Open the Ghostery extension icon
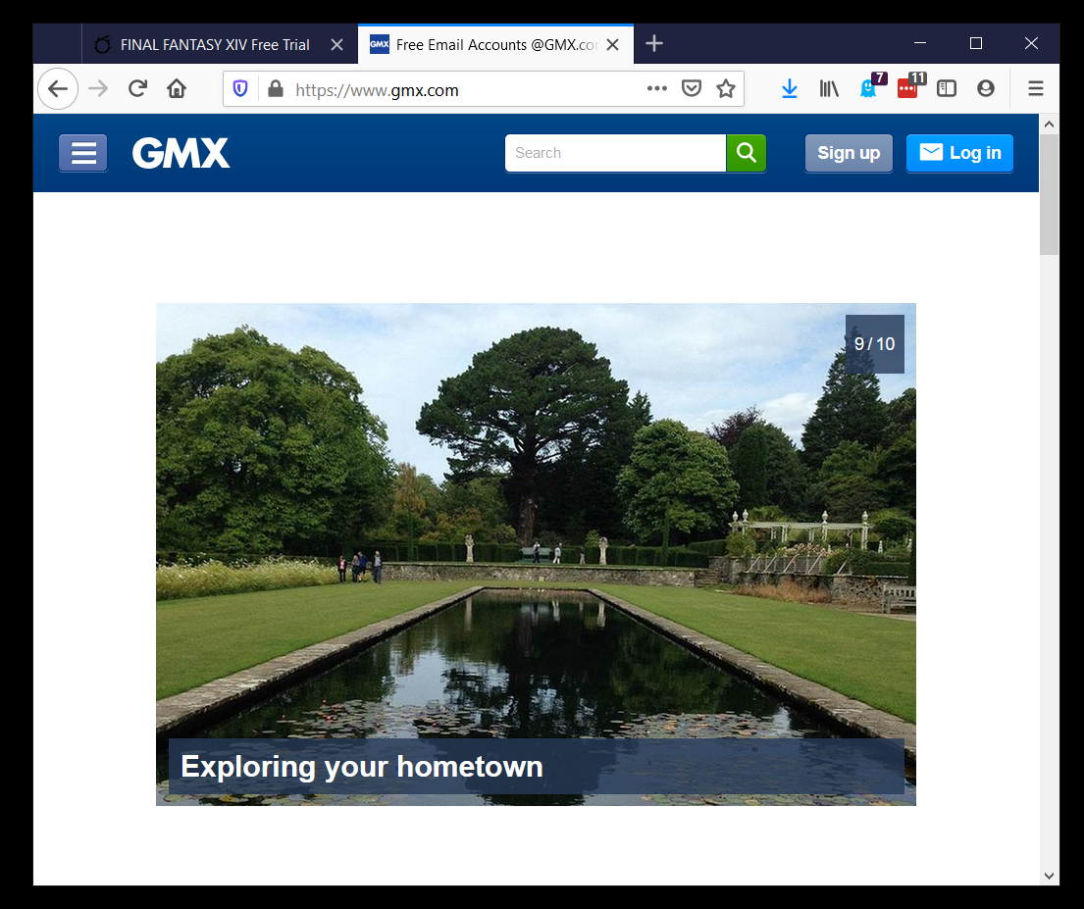The width and height of the screenshot is (1084, 909). tap(869, 89)
